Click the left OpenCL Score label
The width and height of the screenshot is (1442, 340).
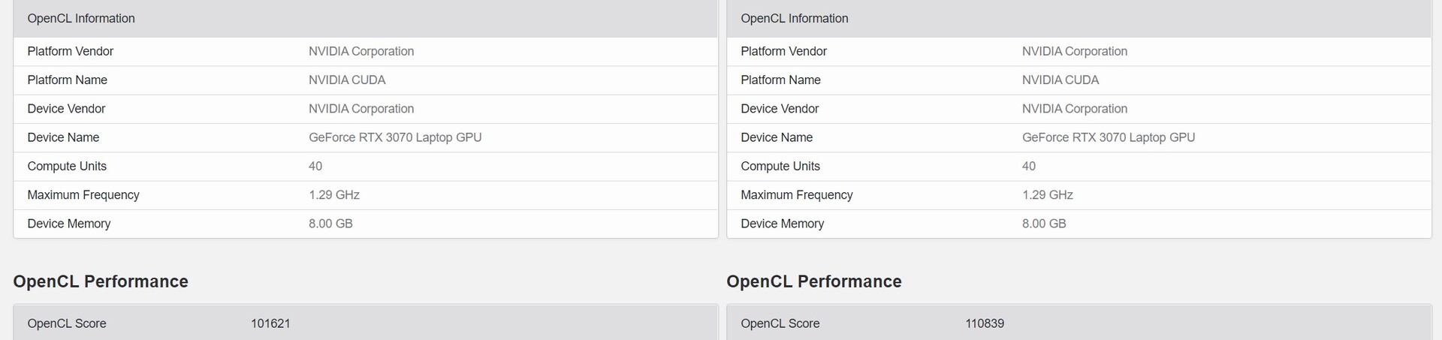pyautogui.click(x=67, y=323)
